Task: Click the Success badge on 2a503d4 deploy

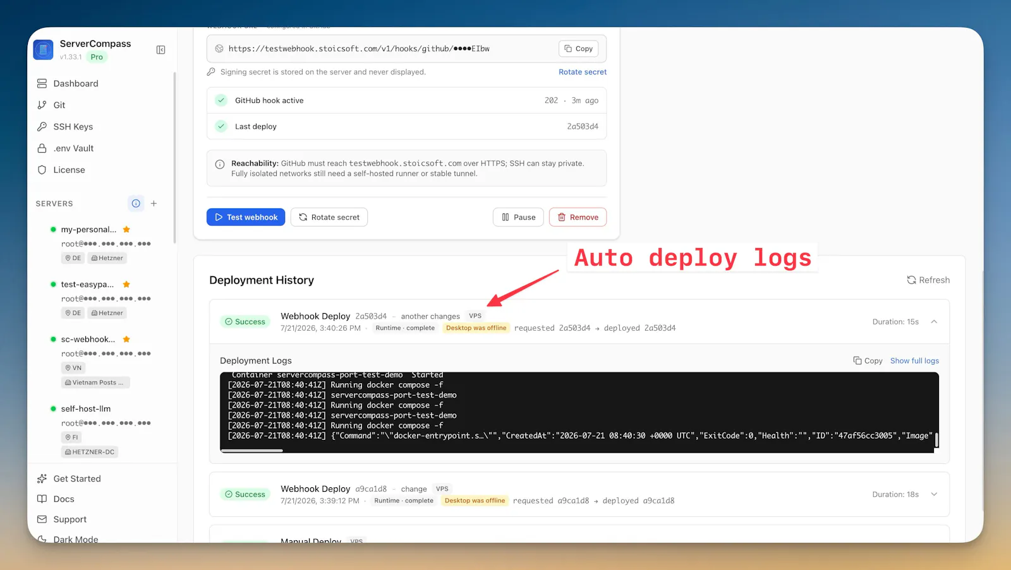Action: click(x=245, y=322)
